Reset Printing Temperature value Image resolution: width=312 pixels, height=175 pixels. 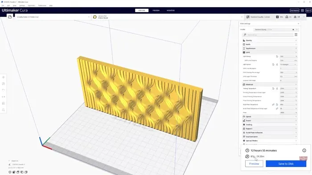273,88
